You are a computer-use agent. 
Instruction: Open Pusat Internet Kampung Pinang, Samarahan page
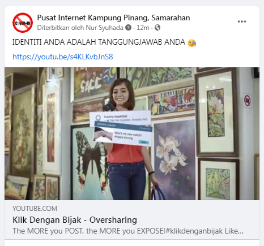pos(113,18)
